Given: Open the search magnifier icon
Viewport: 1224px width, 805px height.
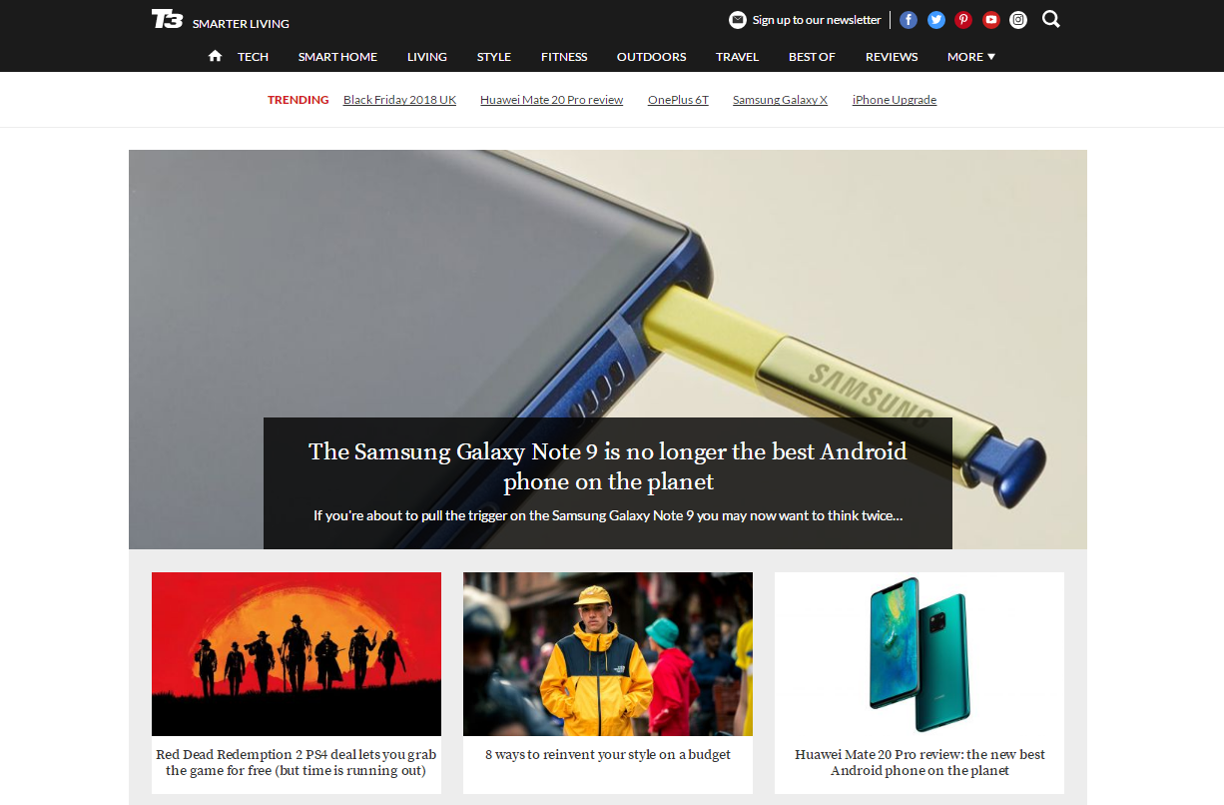Looking at the screenshot, I should click(x=1051, y=19).
